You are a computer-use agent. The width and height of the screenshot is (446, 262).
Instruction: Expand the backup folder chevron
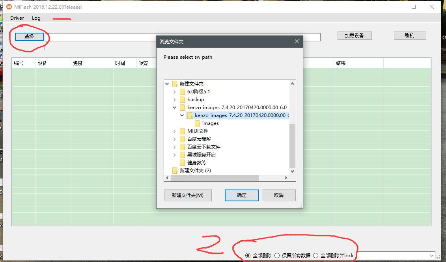(x=175, y=99)
